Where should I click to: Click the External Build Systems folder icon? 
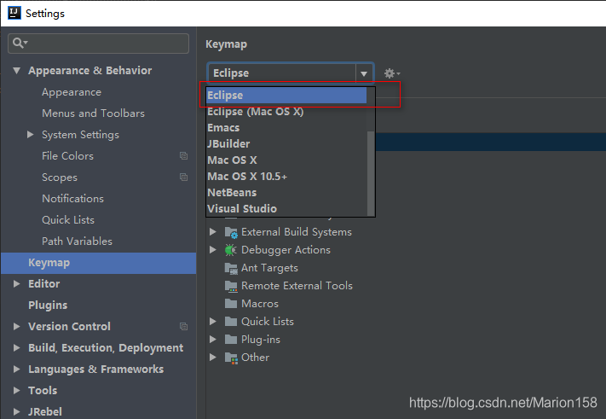(x=231, y=232)
